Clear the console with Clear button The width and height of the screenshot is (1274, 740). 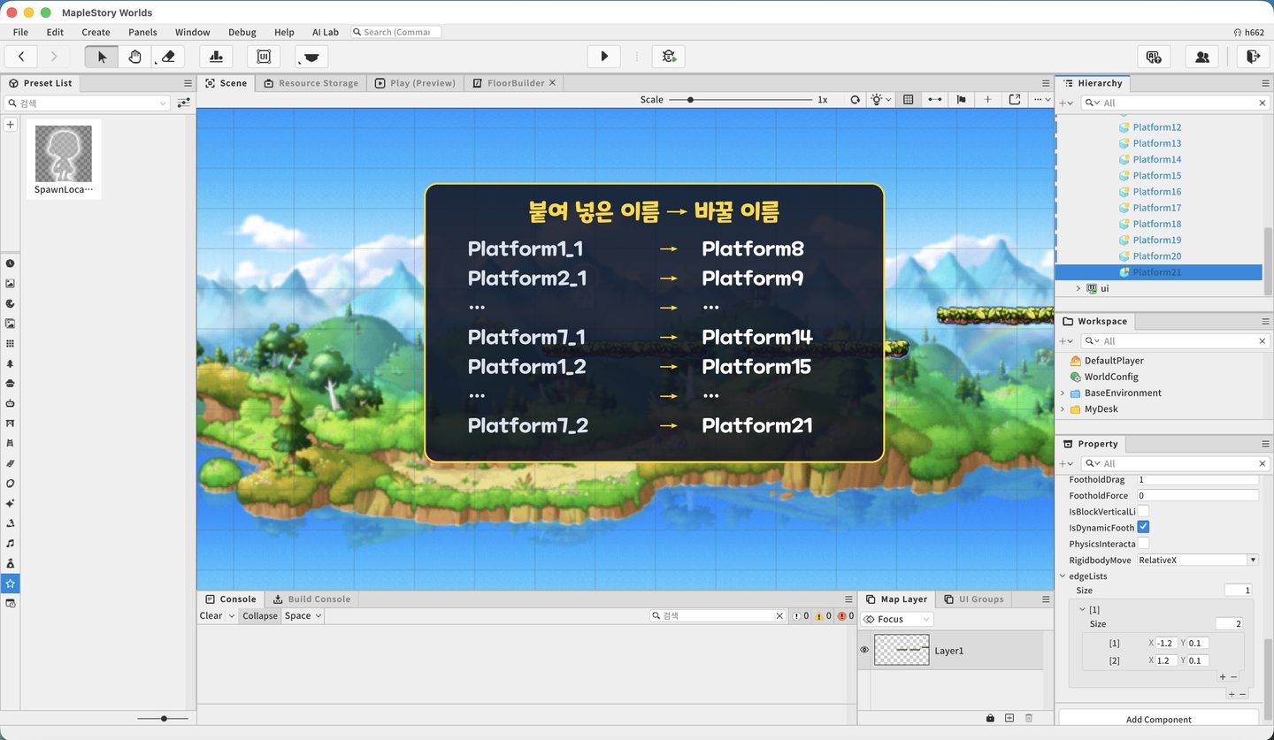click(211, 615)
